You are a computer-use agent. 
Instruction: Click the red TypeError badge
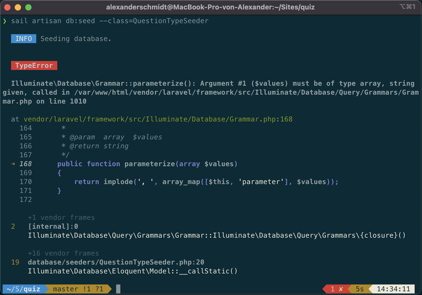point(34,65)
